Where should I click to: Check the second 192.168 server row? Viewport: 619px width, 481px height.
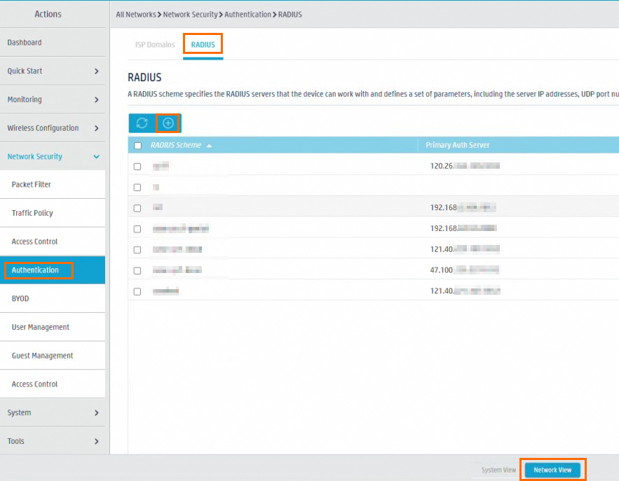click(x=137, y=229)
